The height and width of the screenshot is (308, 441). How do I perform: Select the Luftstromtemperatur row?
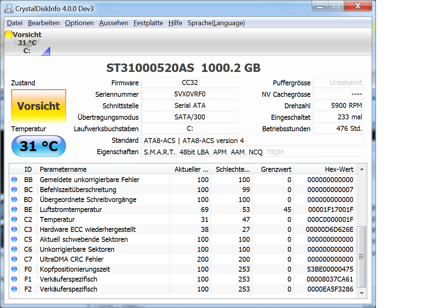(183, 209)
